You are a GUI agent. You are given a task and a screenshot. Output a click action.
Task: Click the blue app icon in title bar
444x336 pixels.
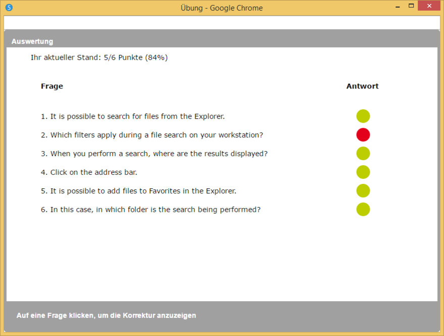(x=9, y=8)
